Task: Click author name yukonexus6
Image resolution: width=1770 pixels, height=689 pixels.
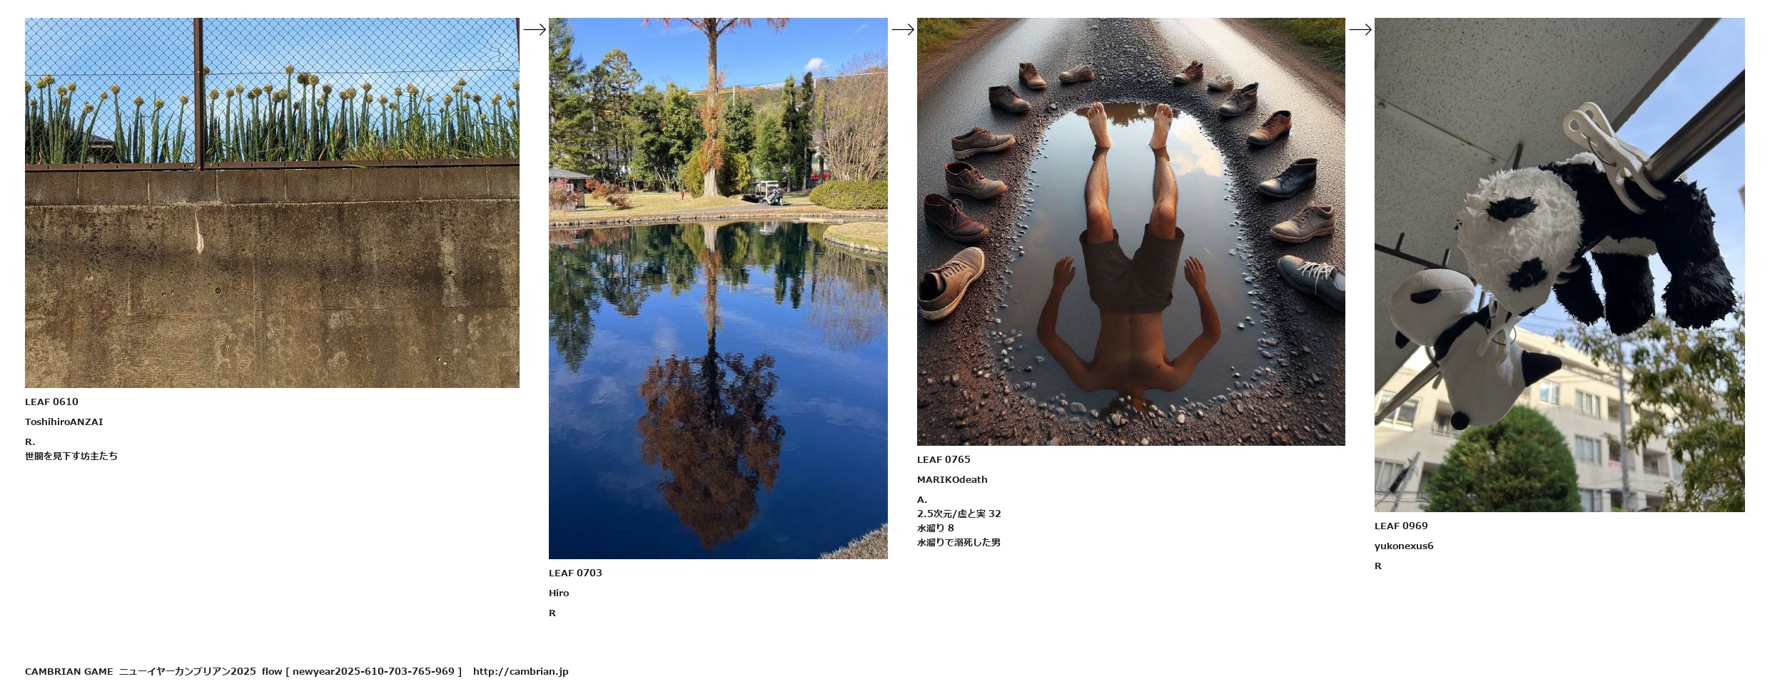Action: pos(1404,546)
